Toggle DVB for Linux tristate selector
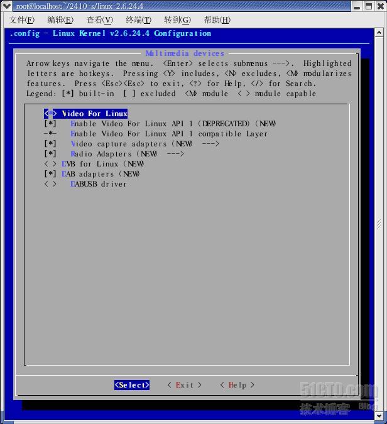Viewport: 387px width, 424px height. click(50, 164)
